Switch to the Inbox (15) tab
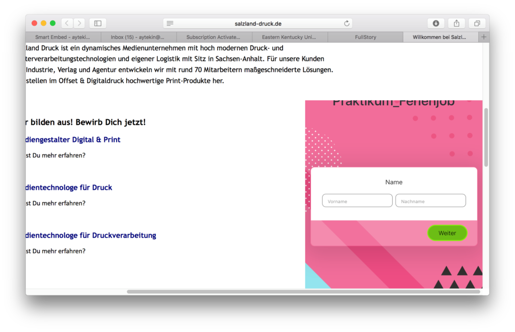Image resolution: width=515 pixels, height=332 pixels. [139, 37]
